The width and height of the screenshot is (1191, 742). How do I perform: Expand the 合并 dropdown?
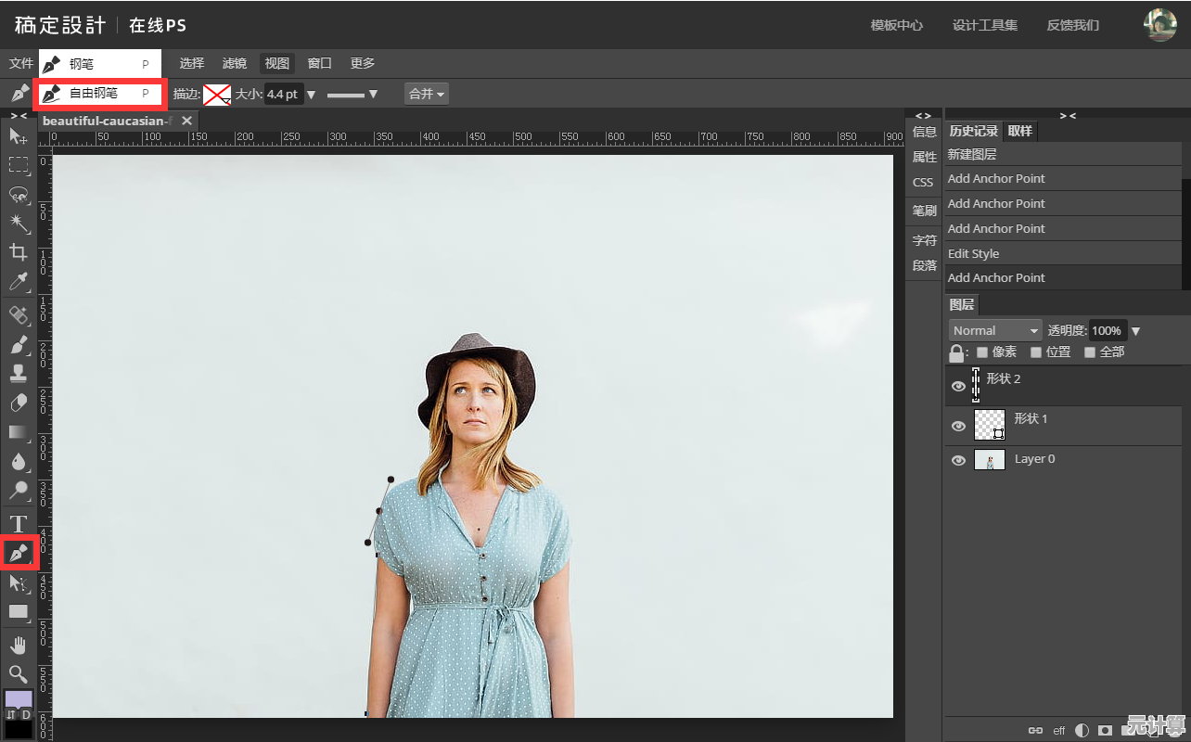point(427,94)
